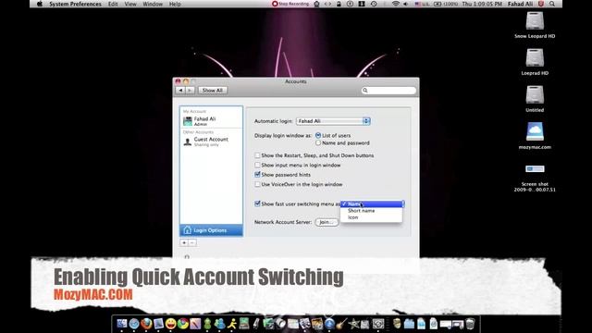Open Time Machine menu bar icon
592x333 pixels.
374,4
